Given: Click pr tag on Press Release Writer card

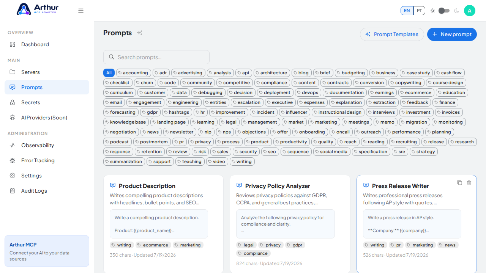Looking at the screenshot, I should (x=396, y=245).
